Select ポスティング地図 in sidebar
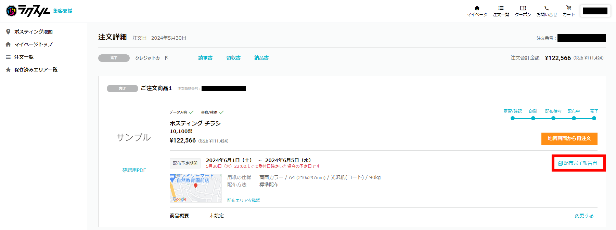 click(x=34, y=32)
